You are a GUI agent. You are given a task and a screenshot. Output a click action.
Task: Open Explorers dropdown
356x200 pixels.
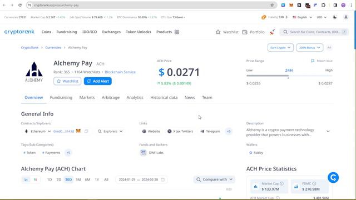[110, 131]
